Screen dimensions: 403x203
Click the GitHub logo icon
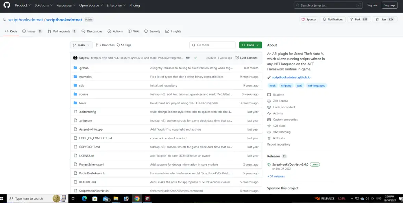[7, 5]
